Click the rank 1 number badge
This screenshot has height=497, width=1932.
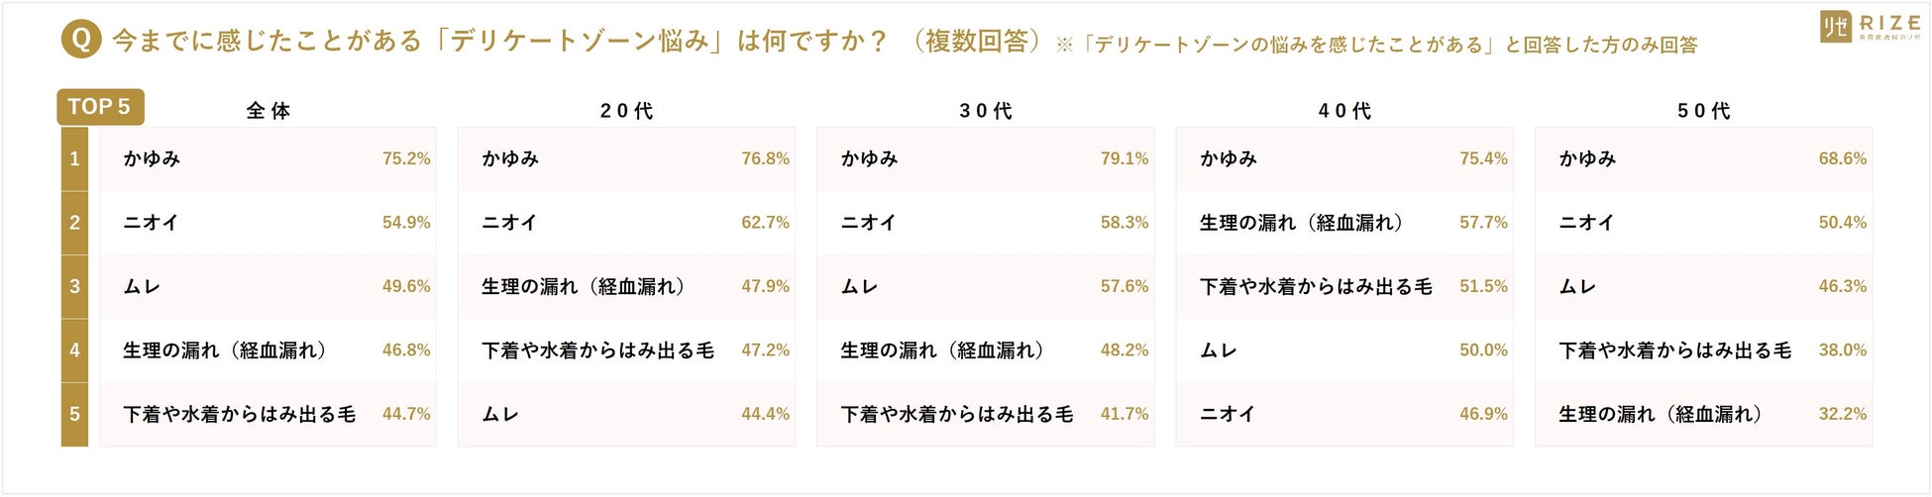pos(74,158)
